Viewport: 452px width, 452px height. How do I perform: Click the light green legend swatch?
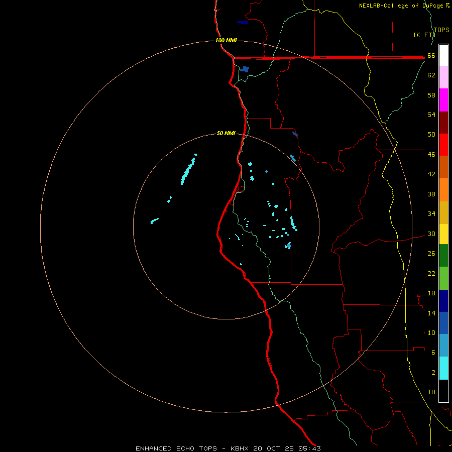(443, 278)
